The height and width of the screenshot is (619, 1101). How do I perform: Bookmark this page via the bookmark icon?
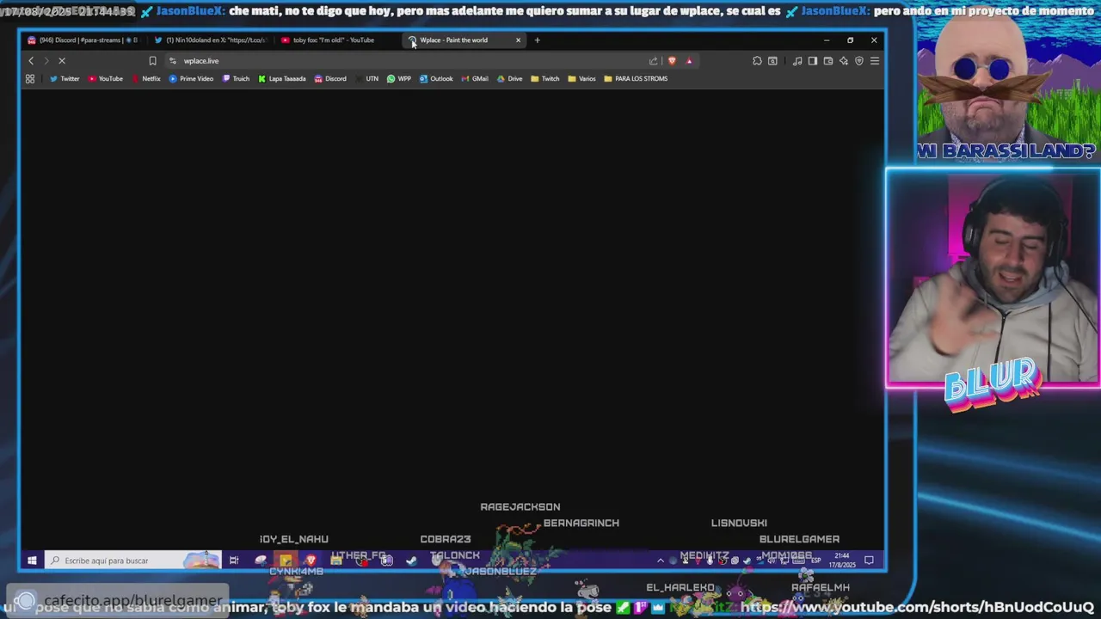click(x=152, y=61)
